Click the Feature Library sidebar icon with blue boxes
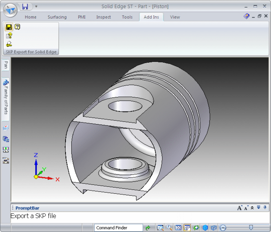Viewport: 271px width, 232px height. click(6, 139)
